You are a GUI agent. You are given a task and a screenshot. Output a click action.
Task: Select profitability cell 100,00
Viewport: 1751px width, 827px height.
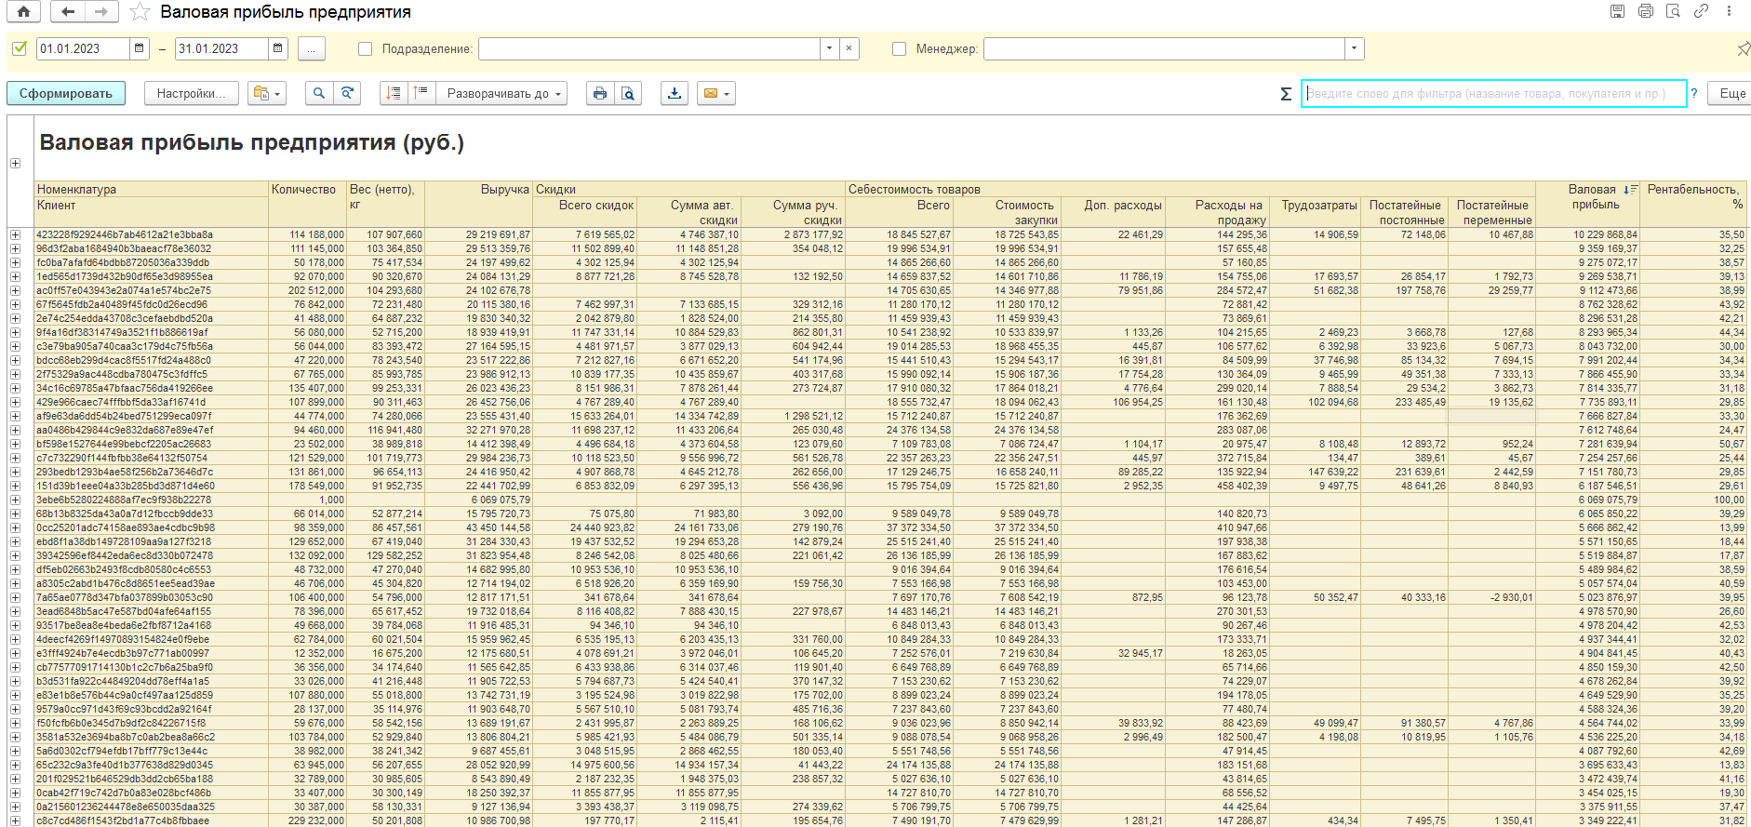tap(1694, 500)
